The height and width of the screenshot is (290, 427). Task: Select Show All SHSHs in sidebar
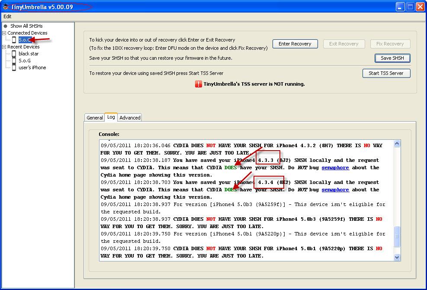26,26
